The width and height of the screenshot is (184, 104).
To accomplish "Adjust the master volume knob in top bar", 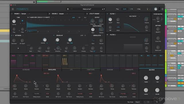I will (x=156, y=9).
